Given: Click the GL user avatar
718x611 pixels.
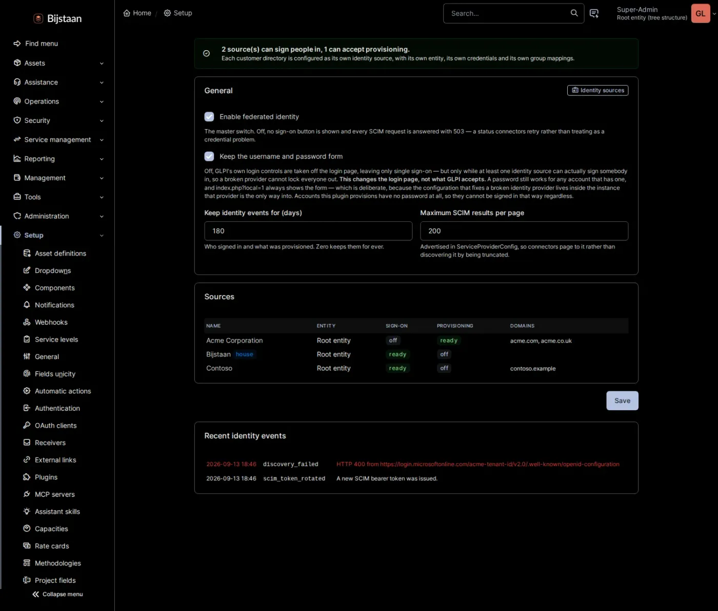Looking at the screenshot, I should click(x=701, y=13).
